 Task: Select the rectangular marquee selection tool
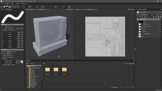coord(12,7)
